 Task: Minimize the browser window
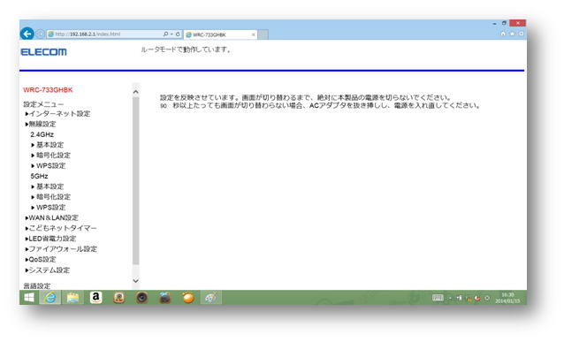(x=494, y=23)
